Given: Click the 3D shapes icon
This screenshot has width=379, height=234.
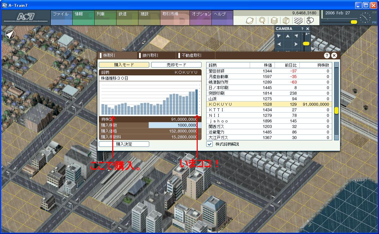Looking at the screenshot, I should [310, 21].
